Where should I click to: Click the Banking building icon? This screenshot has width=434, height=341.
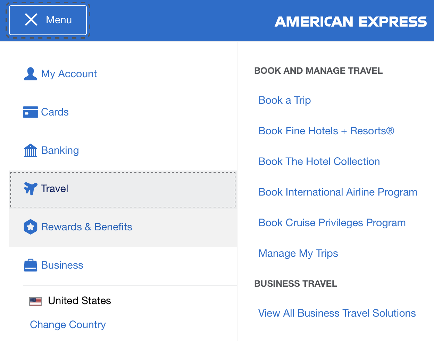(x=31, y=150)
